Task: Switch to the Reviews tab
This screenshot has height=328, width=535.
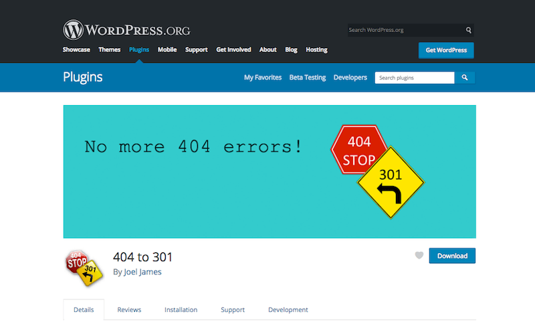Action: coord(129,309)
